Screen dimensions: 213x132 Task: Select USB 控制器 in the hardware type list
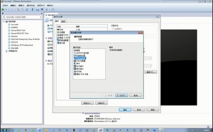[80, 61]
